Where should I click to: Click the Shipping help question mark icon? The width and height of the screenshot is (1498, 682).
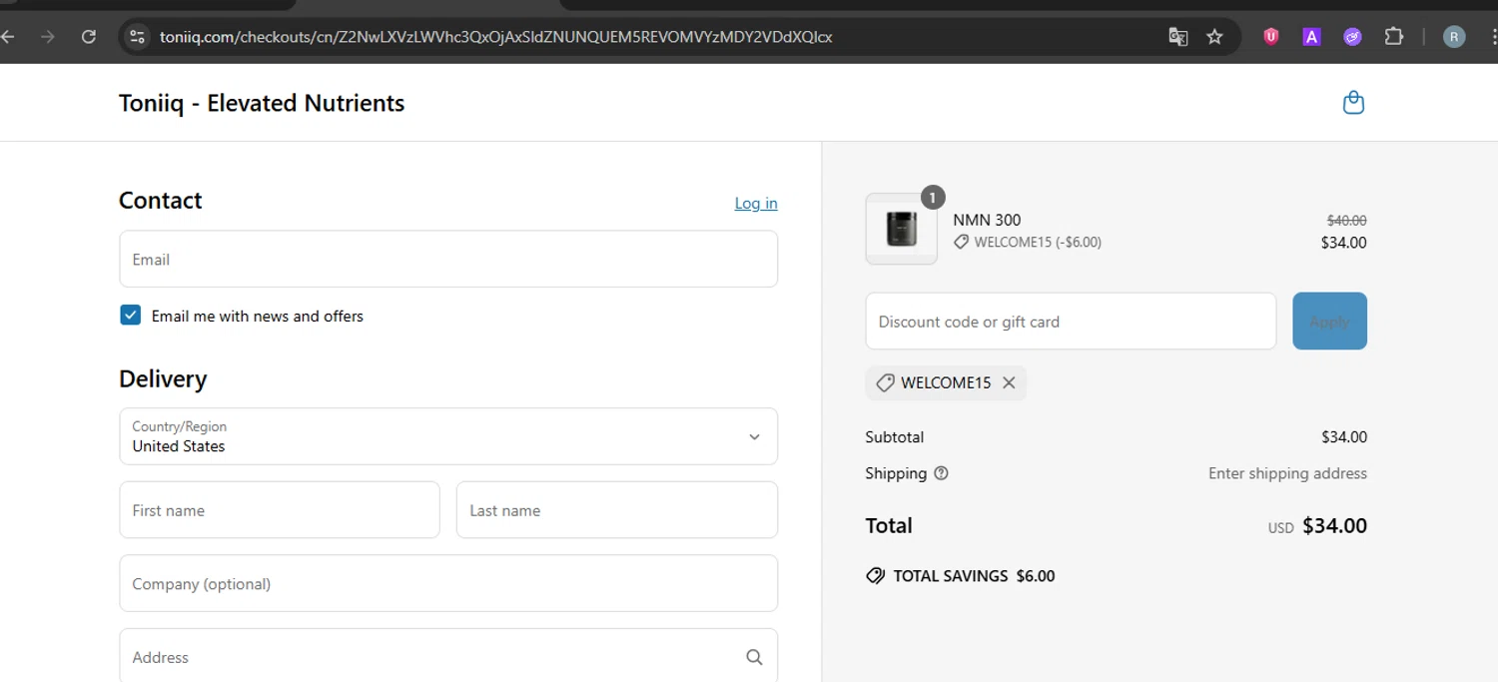click(941, 473)
